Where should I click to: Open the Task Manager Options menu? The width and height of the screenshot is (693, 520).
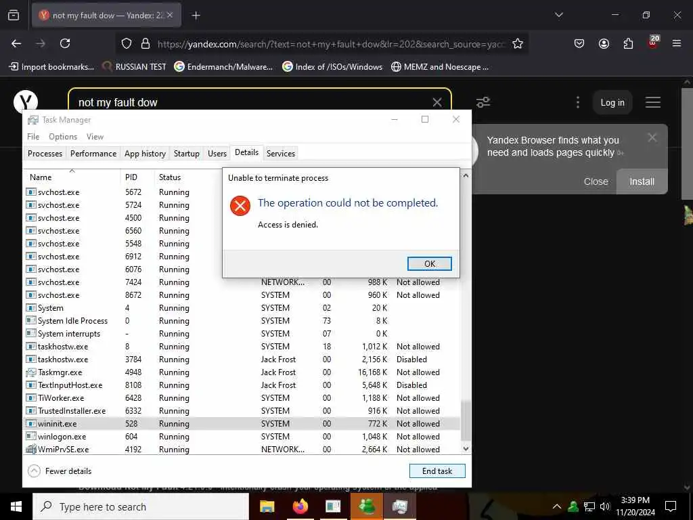click(63, 137)
